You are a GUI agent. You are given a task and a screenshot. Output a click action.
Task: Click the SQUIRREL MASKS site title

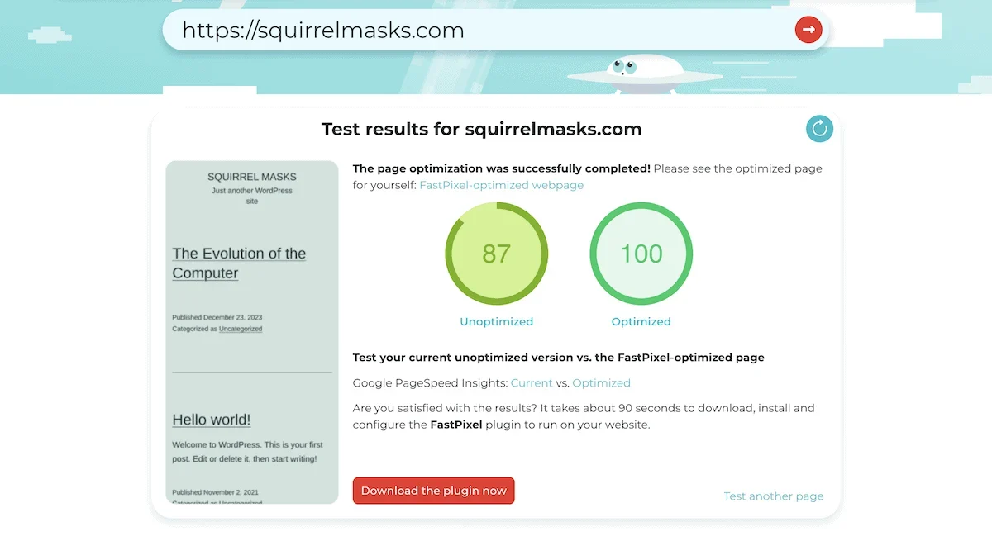click(x=252, y=177)
